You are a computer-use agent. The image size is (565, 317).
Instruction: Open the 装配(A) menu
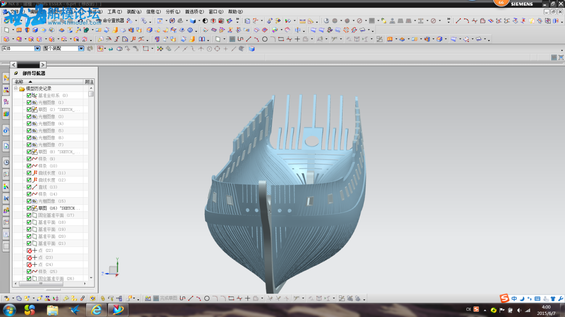[x=134, y=12]
